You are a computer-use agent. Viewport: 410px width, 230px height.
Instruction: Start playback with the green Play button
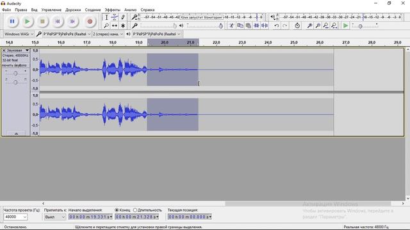[27, 21]
